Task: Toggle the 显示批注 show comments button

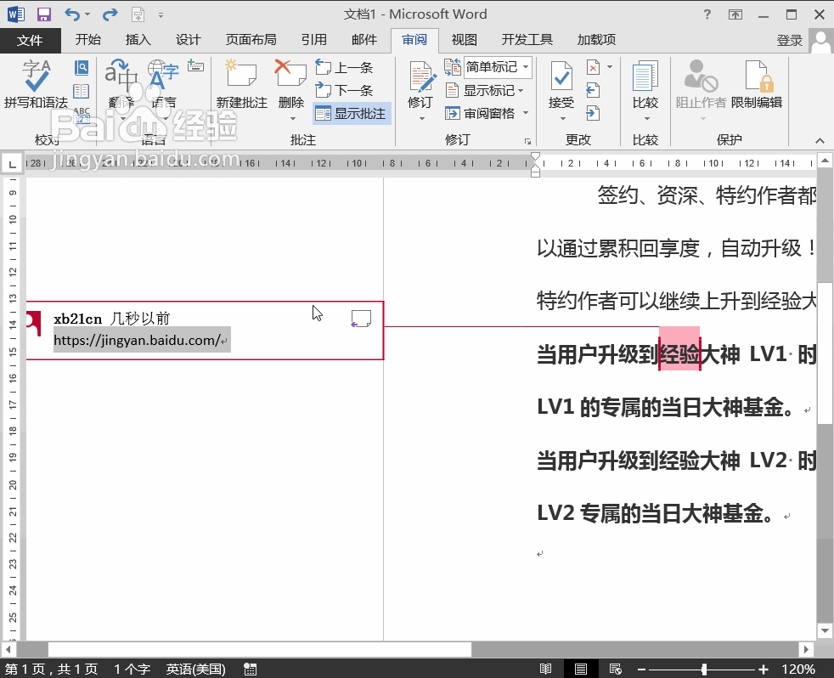Action: (352, 113)
